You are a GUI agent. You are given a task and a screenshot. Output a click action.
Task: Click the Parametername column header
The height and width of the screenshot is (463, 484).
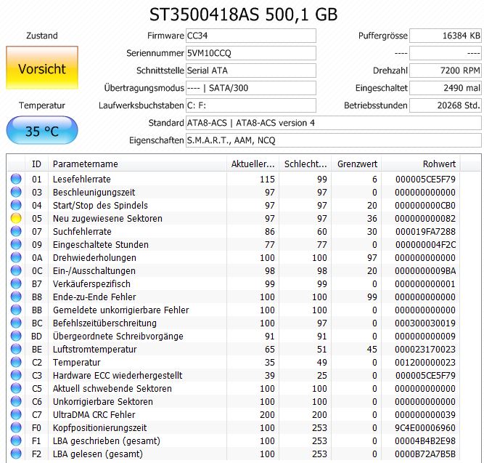point(137,164)
